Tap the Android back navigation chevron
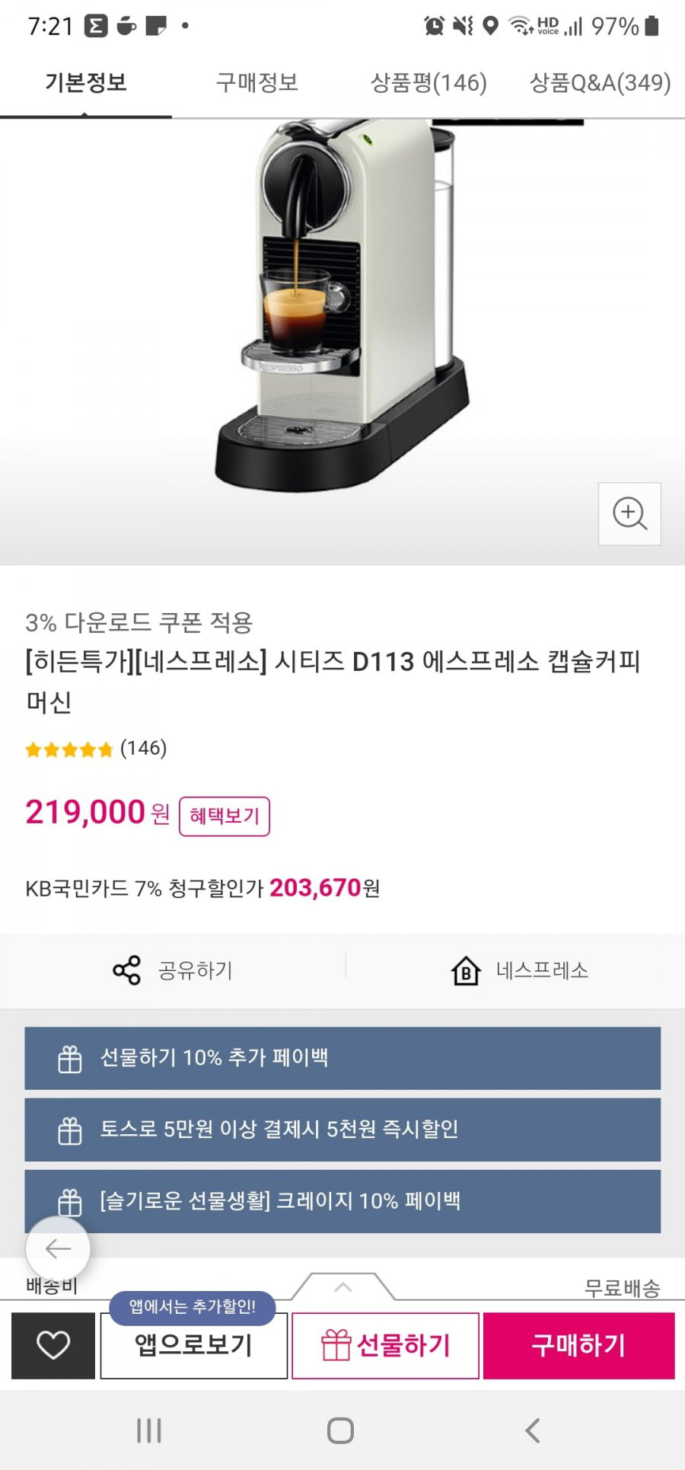The image size is (685, 1470). 533,1430
